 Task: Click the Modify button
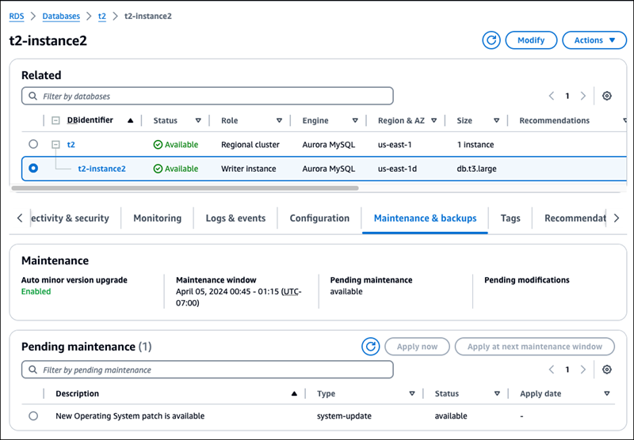coord(530,40)
